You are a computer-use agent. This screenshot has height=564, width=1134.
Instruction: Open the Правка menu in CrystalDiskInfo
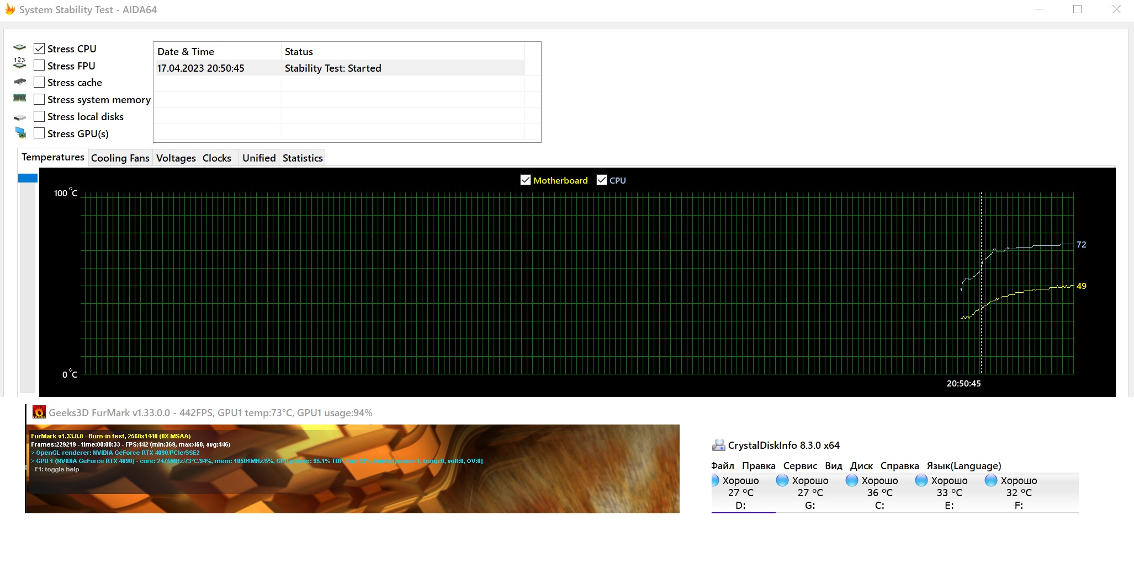point(759,466)
